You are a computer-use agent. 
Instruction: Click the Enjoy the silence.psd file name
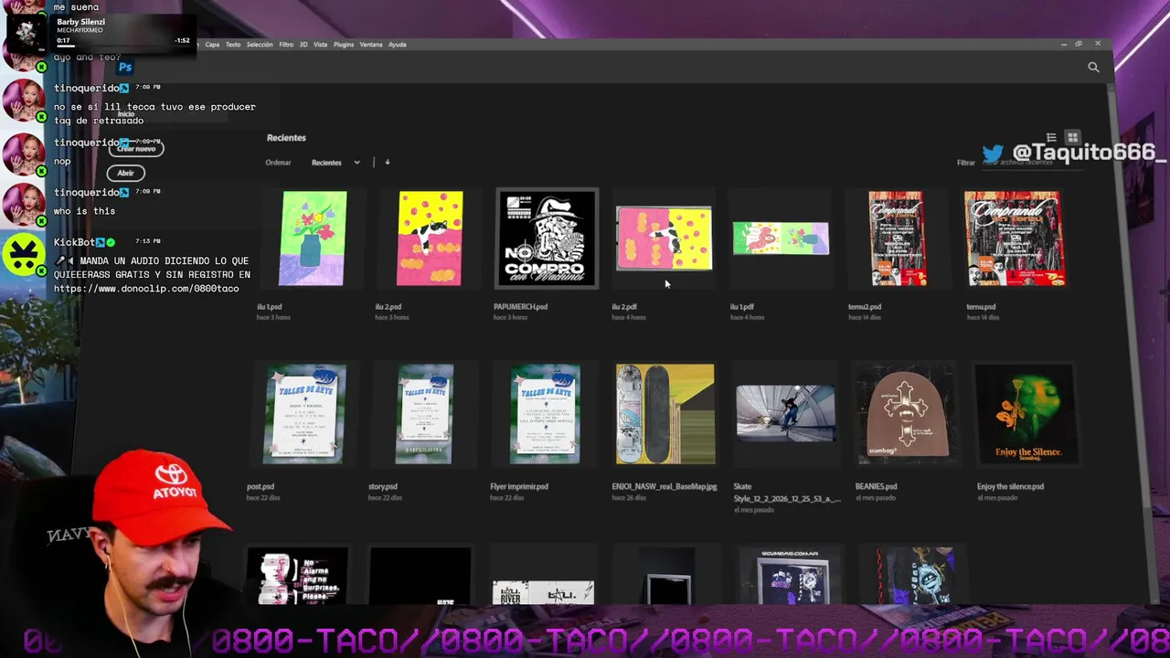1010,487
